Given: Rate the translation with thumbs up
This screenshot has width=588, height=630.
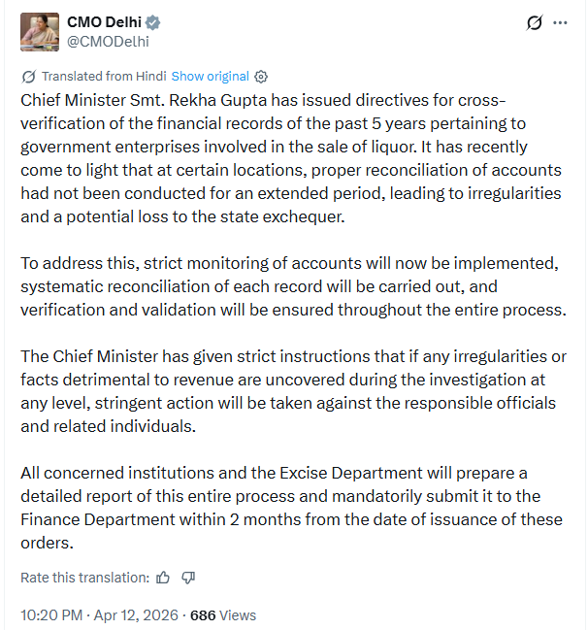Looking at the screenshot, I should click(x=163, y=578).
